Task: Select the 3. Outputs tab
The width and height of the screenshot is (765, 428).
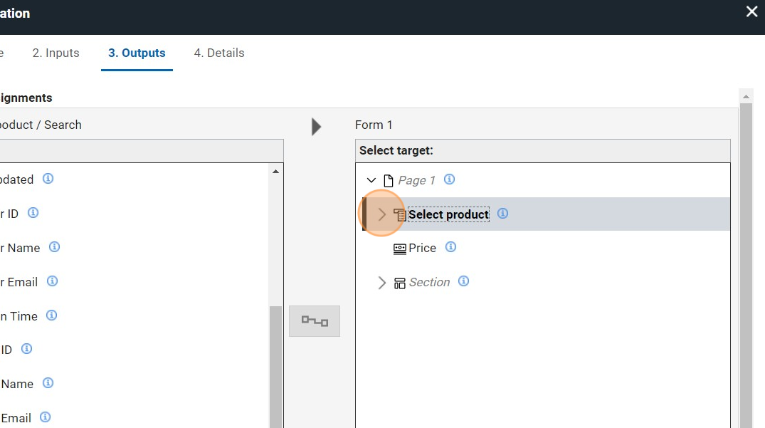Action: pos(137,53)
